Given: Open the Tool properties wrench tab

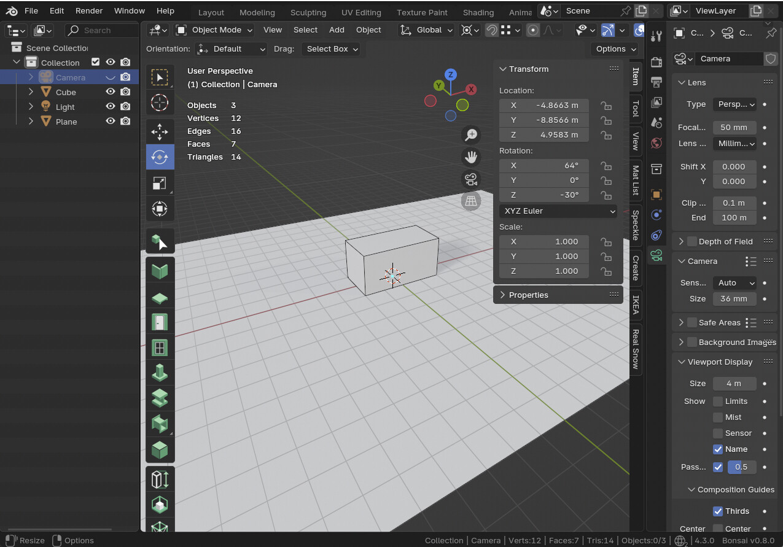Looking at the screenshot, I should 656,36.
